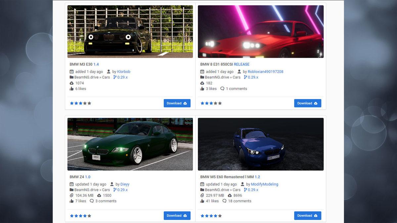Click the folder category icon on BMW M5 E60 card

pos(202,190)
